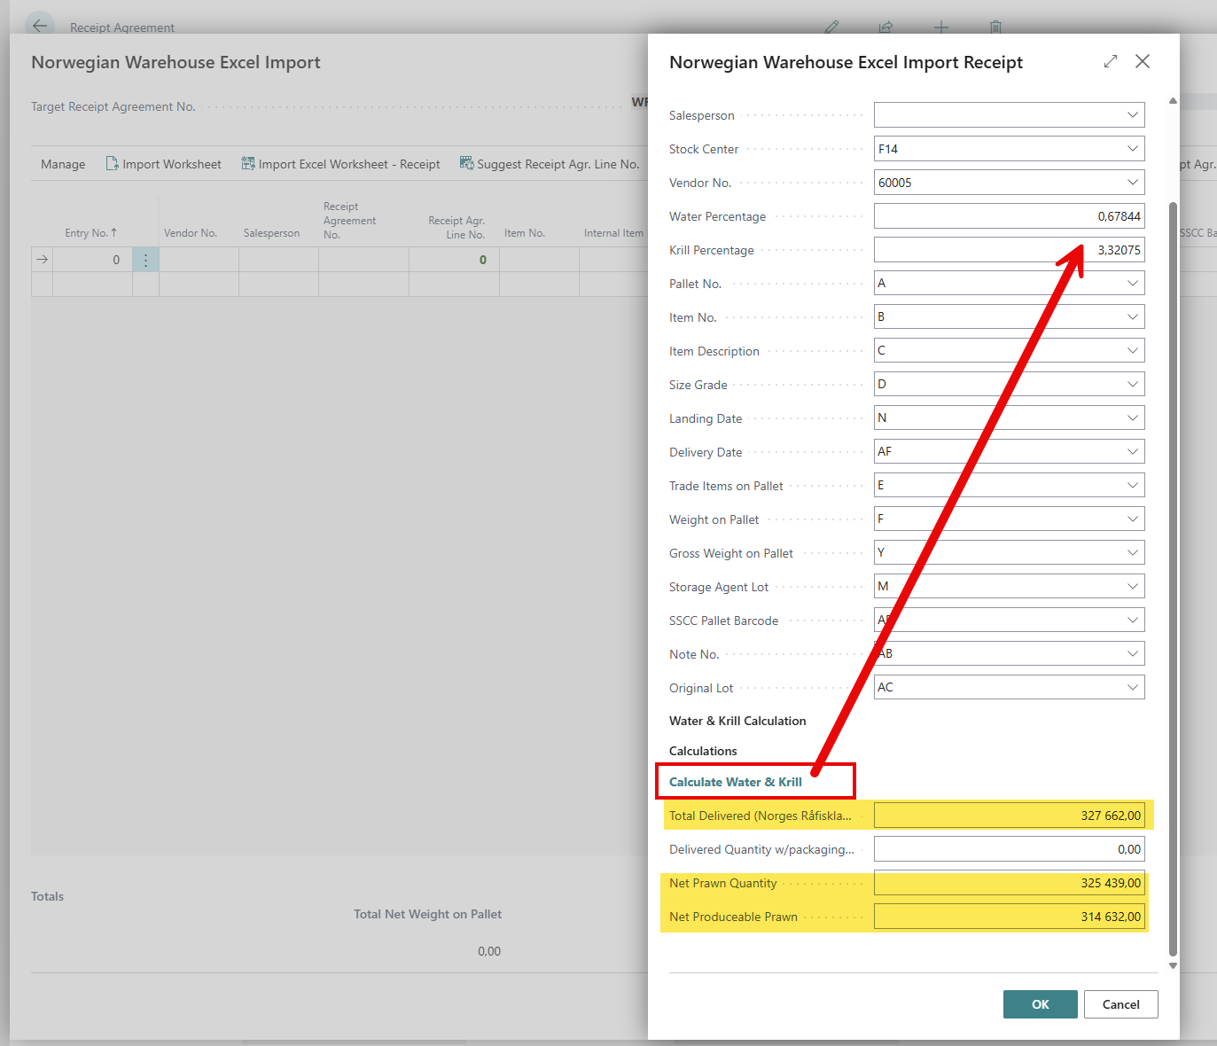Open the Manage menu
Screen dimensions: 1217x1046
pyautogui.click(x=63, y=164)
